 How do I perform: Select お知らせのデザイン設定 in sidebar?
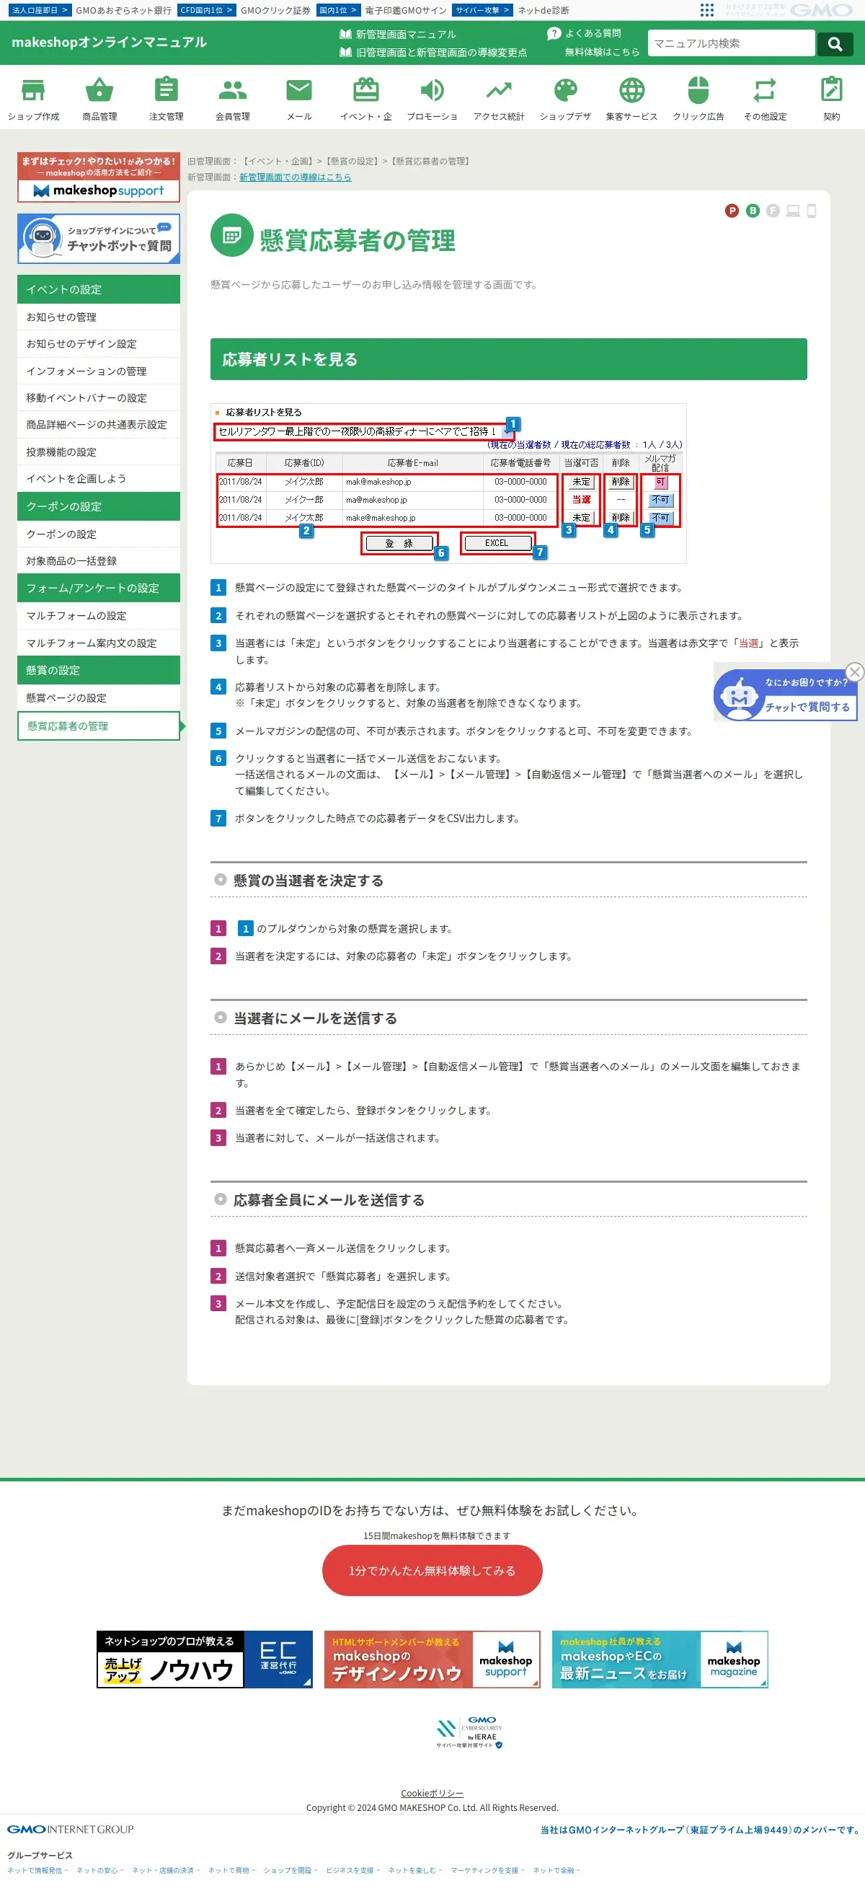point(99,344)
